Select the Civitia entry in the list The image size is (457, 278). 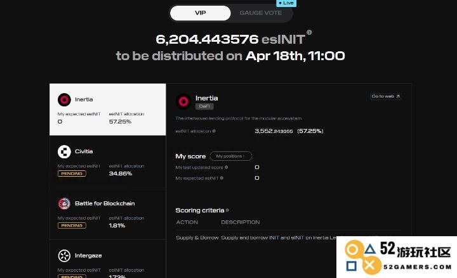coord(107,161)
